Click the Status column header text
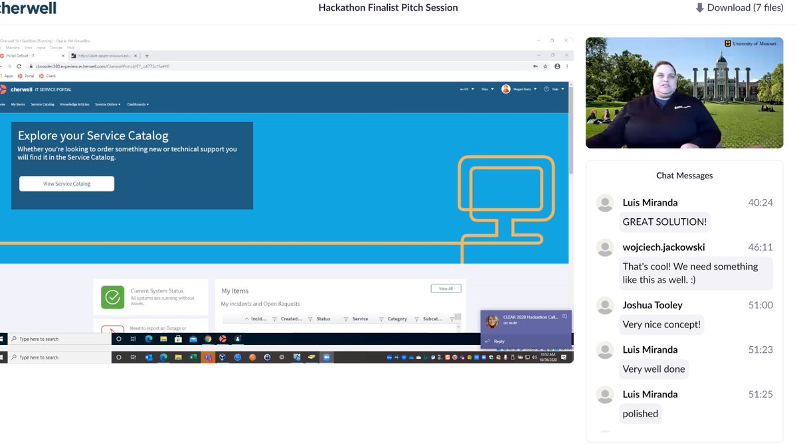Screen dimensions: 797x445 323,319
